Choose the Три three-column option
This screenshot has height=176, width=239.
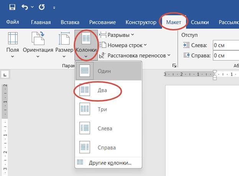[x=101, y=110]
